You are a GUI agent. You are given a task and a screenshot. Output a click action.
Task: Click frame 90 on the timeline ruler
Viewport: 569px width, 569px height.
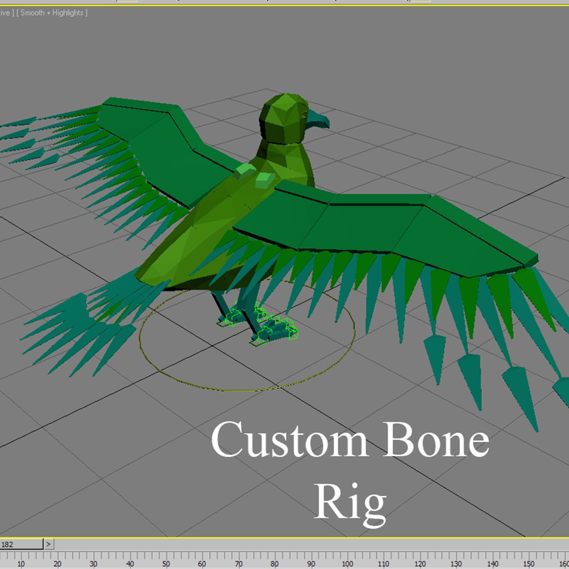[311, 564]
